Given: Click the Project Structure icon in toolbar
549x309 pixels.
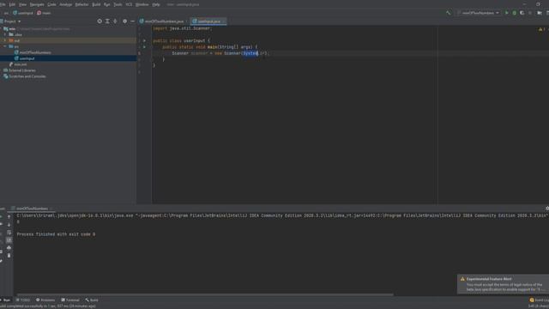Looking at the screenshot, I should (540, 13).
